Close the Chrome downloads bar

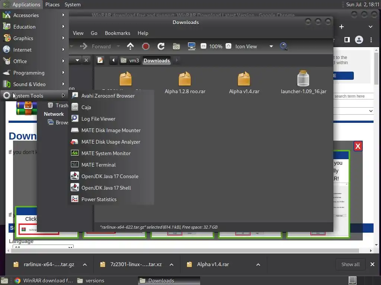[372, 264]
